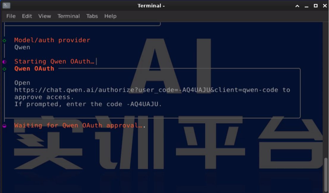This screenshot has height=193, width=329.
Task: Click the keep-above arrow window button
Action: [x=297, y=6]
